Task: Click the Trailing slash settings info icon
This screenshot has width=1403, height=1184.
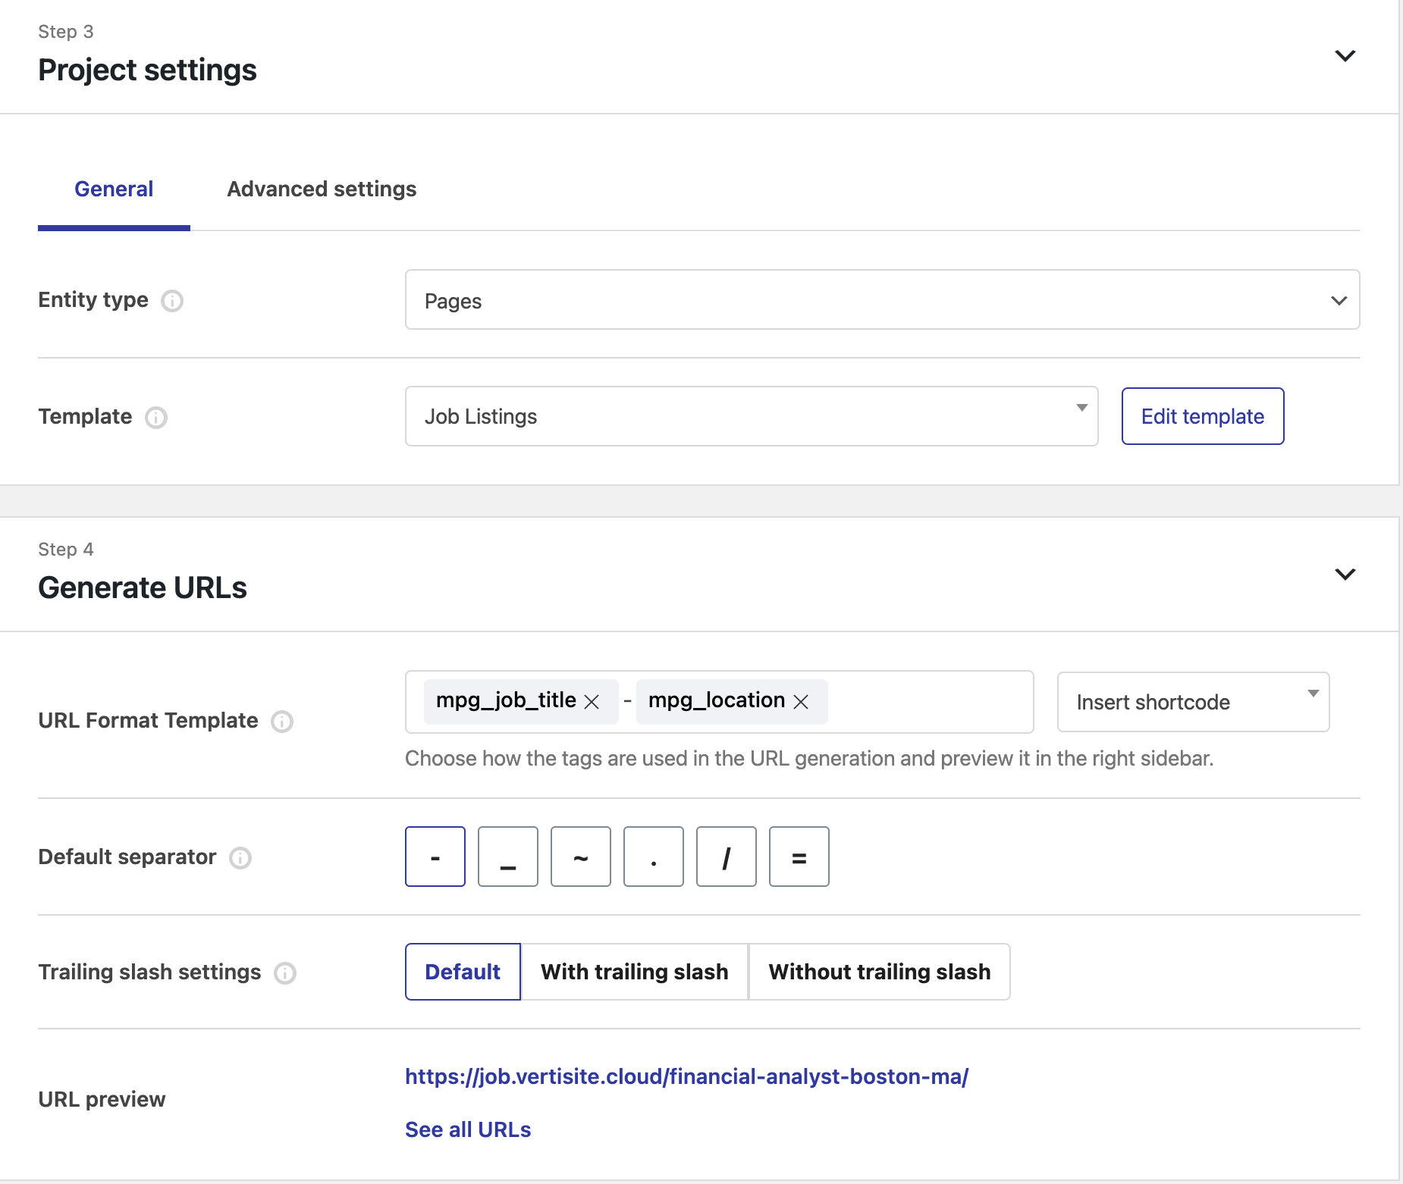Action: (285, 973)
